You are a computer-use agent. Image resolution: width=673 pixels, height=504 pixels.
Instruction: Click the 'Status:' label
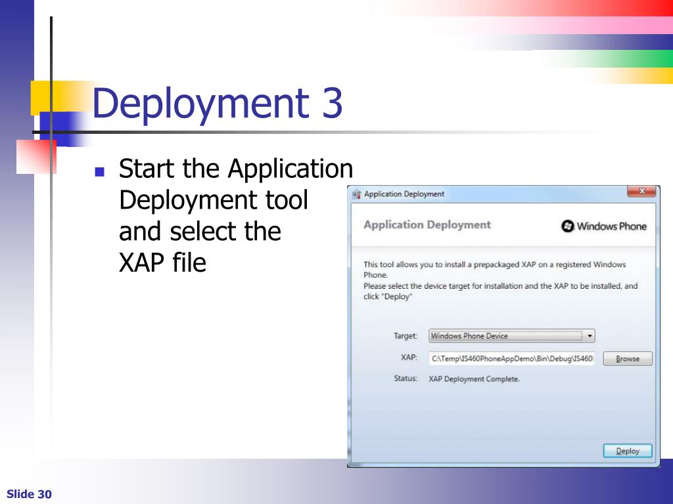click(406, 379)
